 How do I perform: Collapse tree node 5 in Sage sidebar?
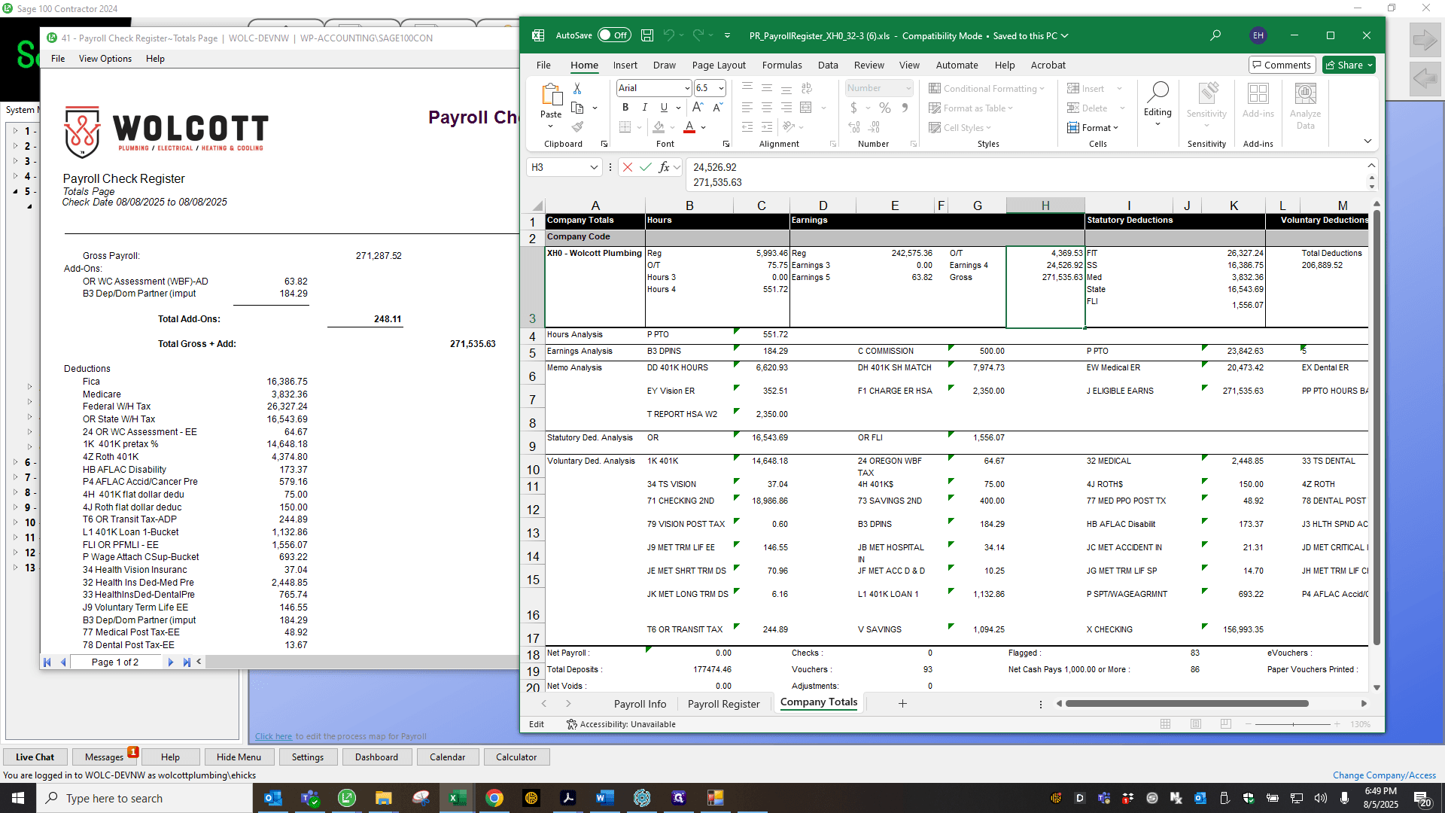[15, 191]
